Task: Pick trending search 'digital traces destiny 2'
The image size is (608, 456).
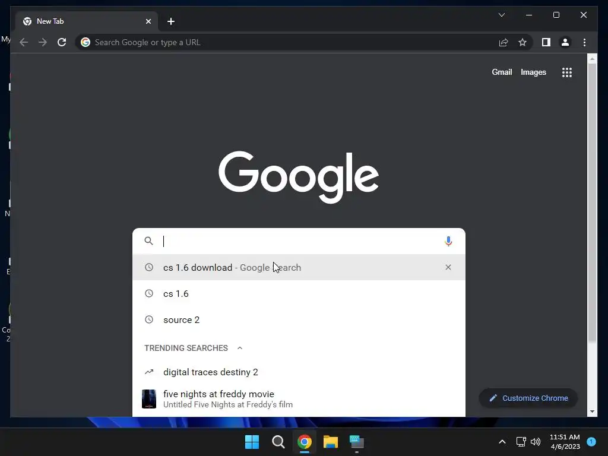Action: click(x=299, y=372)
